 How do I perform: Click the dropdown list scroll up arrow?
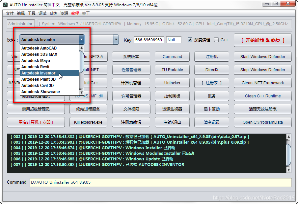pyautogui.click(x=82, y=48)
